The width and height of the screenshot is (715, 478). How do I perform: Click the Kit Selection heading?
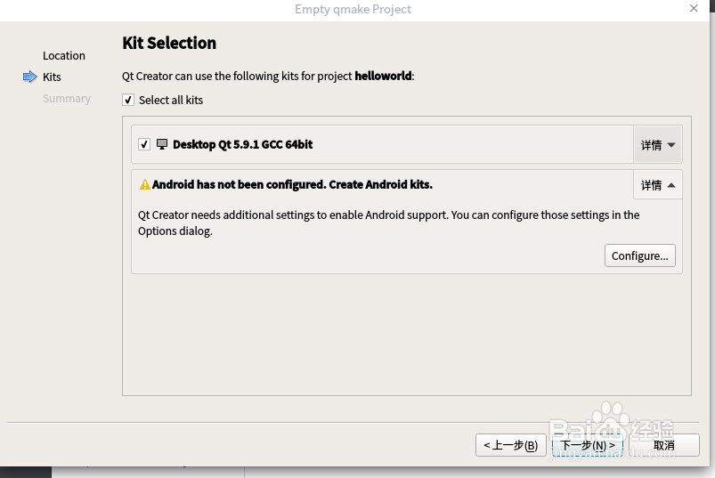[x=169, y=44]
